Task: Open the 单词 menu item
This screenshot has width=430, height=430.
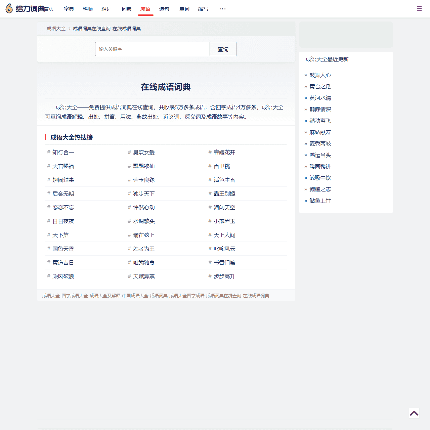Action: point(184,9)
